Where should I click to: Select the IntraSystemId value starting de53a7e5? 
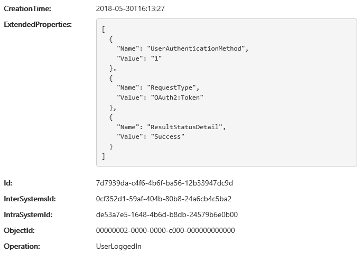pos(167,214)
